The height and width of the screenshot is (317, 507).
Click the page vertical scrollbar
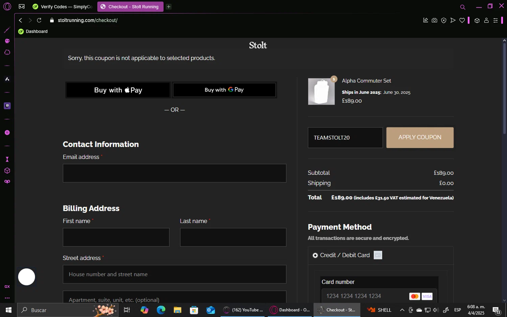(504, 88)
